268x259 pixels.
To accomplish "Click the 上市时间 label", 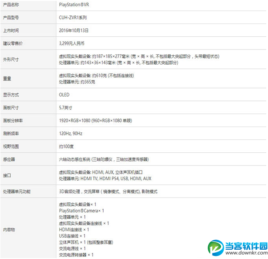I will point(11,31).
